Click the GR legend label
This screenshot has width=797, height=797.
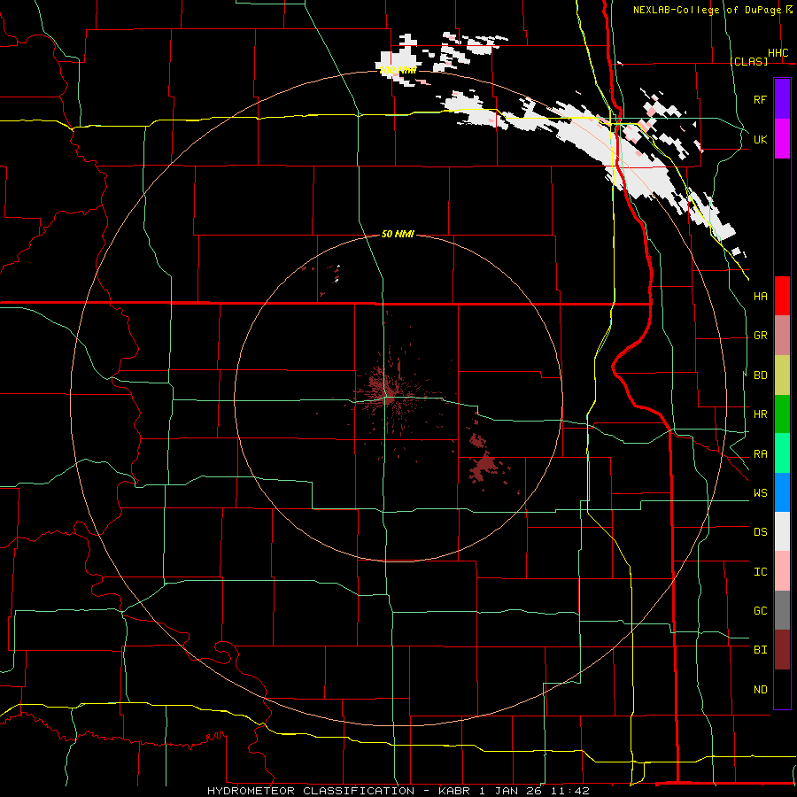pyautogui.click(x=760, y=336)
